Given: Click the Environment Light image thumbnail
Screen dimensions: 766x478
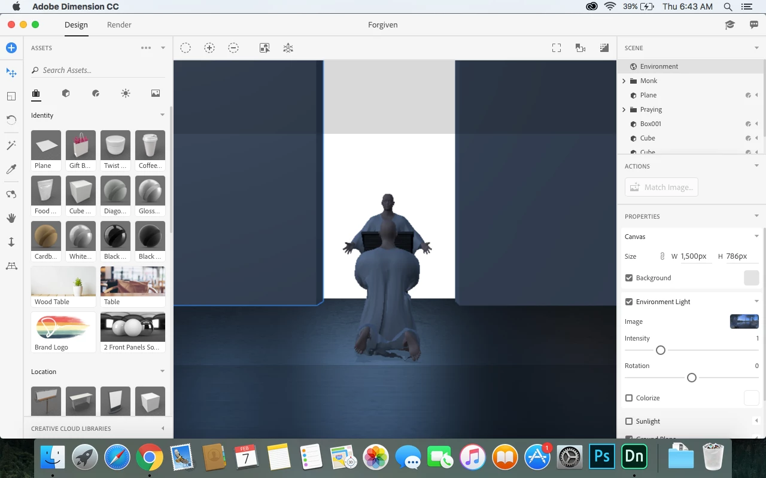Looking at the screenshot, I should click(x=744, y=321).
